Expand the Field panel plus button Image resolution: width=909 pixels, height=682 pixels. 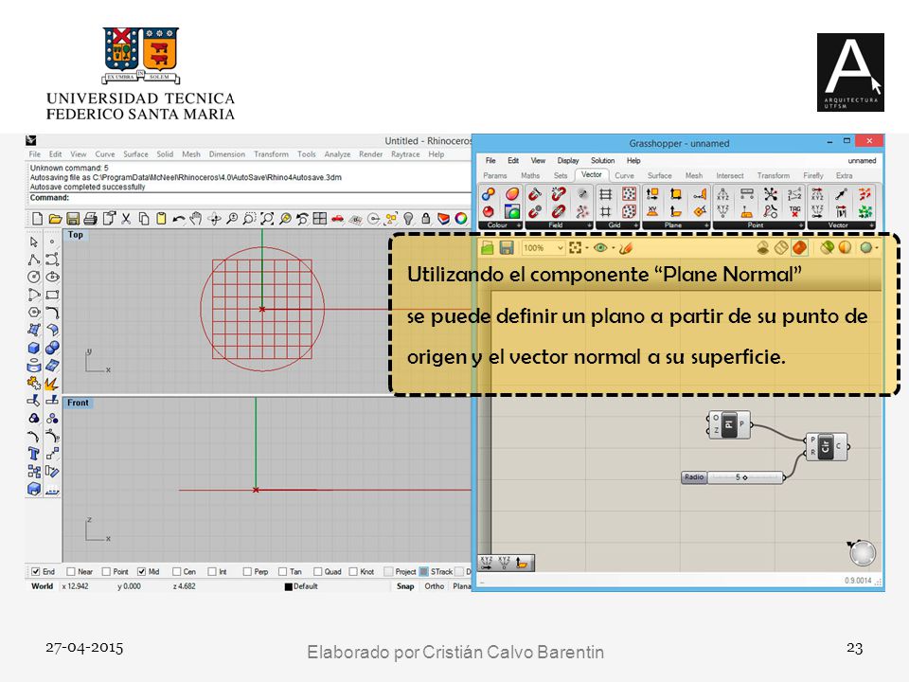click(x=590, y=225)
